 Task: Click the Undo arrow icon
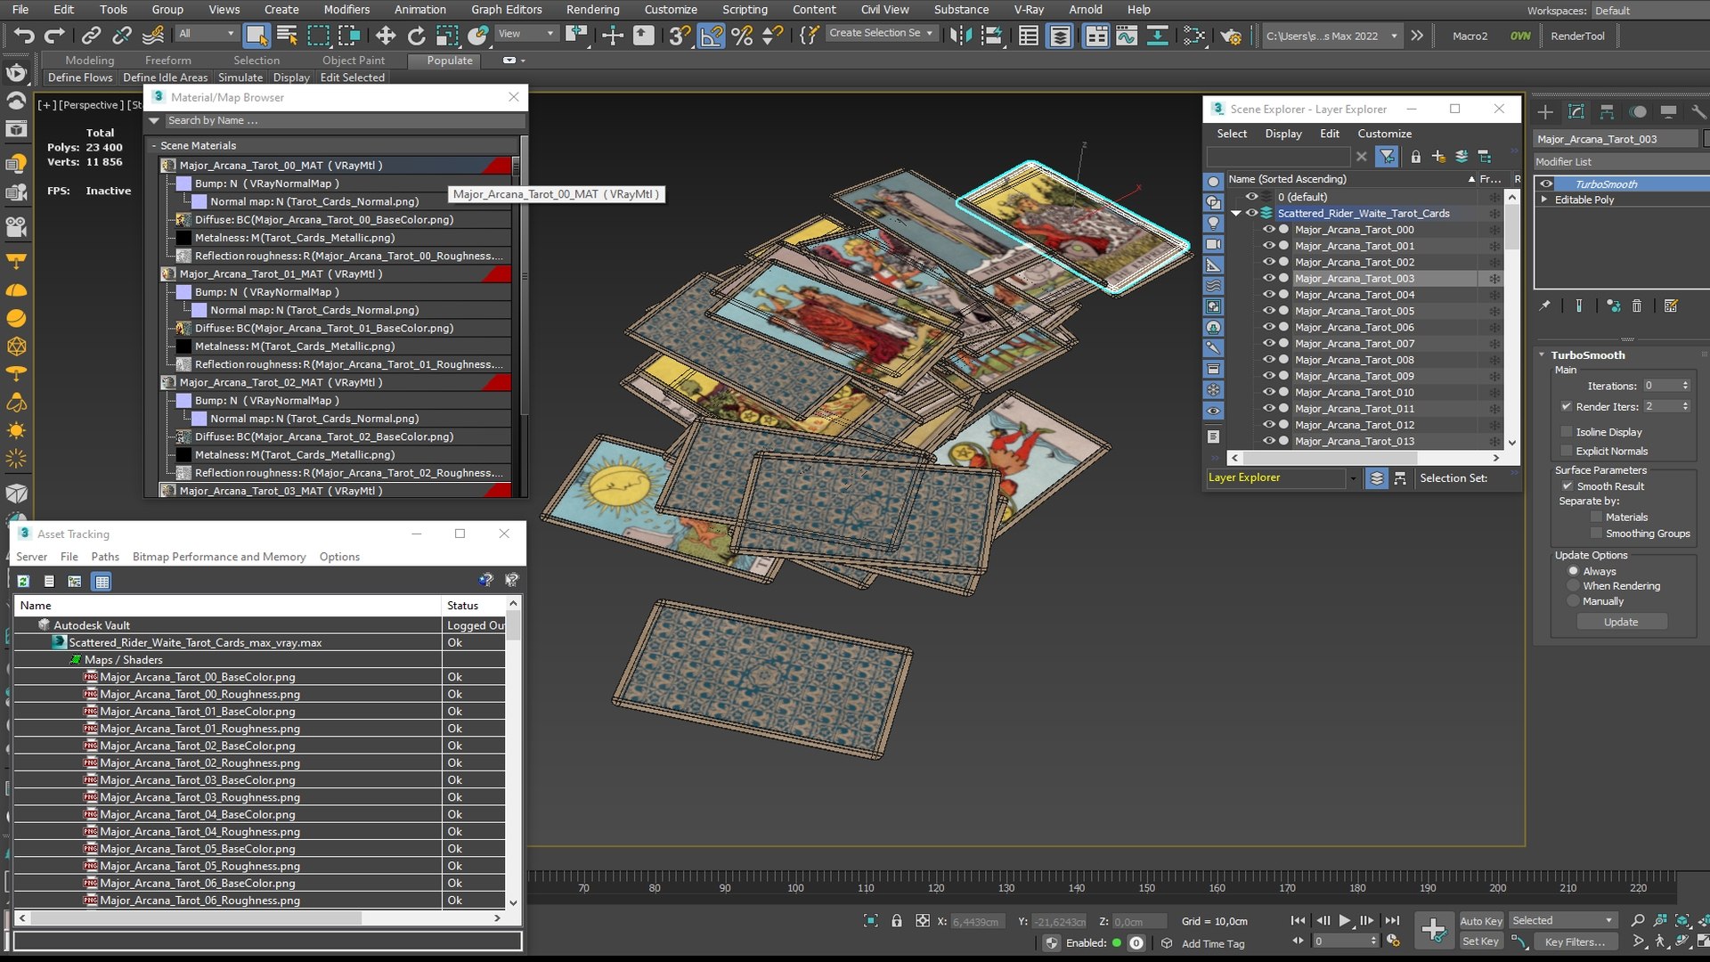(24, 36)
